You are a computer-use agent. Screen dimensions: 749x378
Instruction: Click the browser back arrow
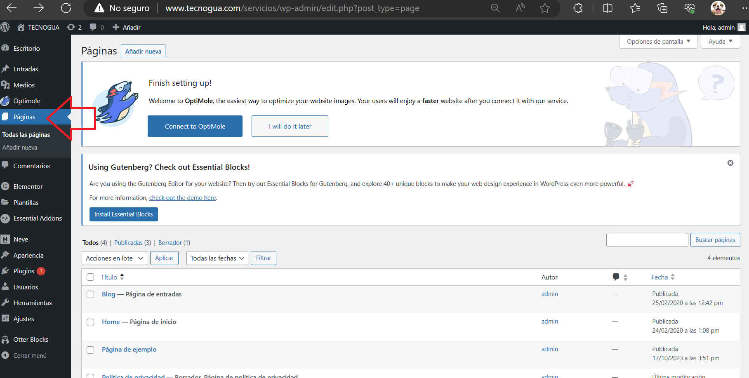(x=12, y=8)
